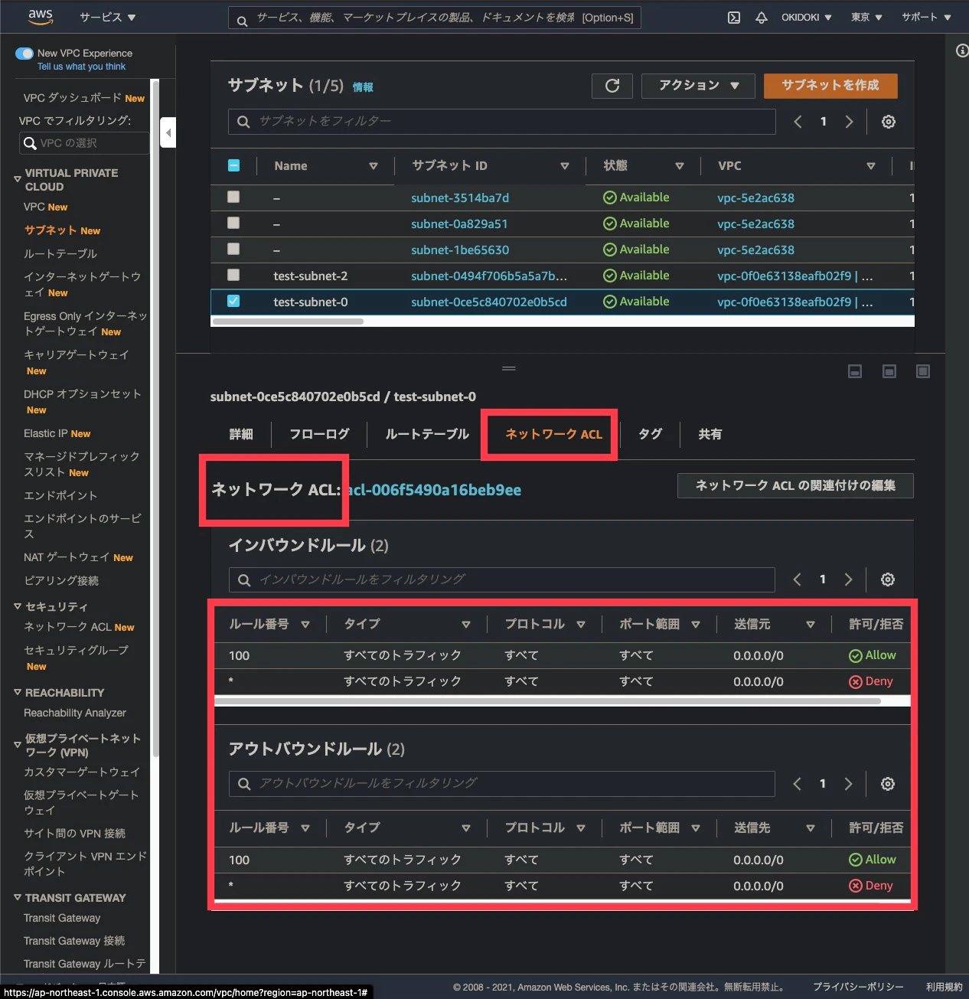Click the inbound rules horizontal scrollbar
Image resolution: width=969 pixels, height=999 pixels.
click(x=548, y=700)
